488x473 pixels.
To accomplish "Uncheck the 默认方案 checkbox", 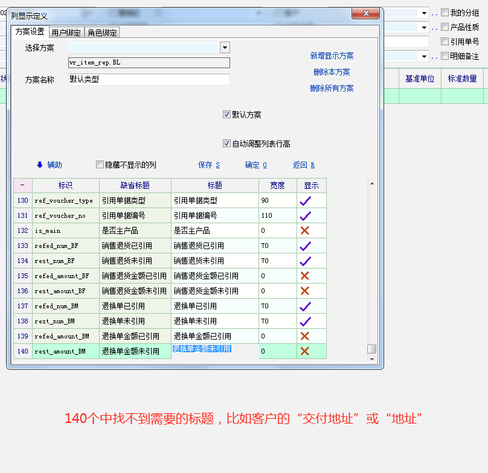I will tap(227, 115).
